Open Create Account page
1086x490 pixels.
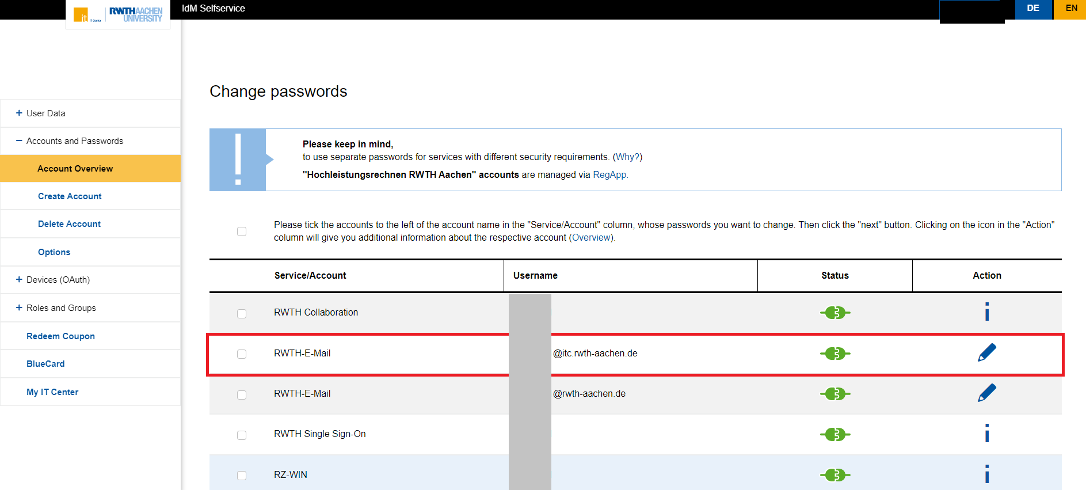[70, 196]
